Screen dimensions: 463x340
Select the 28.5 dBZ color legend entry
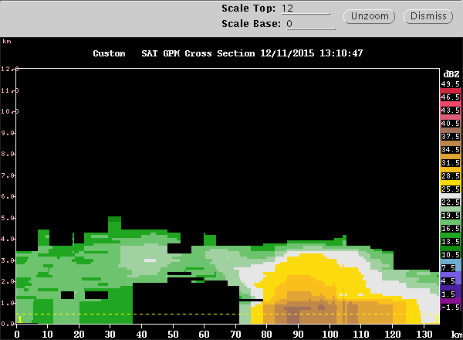tap(451, 176)
